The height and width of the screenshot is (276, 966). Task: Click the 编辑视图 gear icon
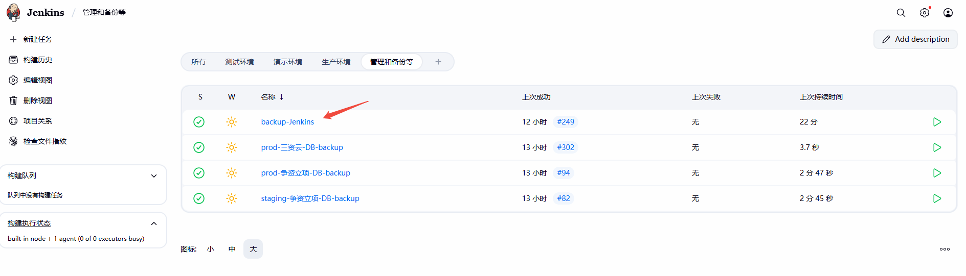point(13,80)
